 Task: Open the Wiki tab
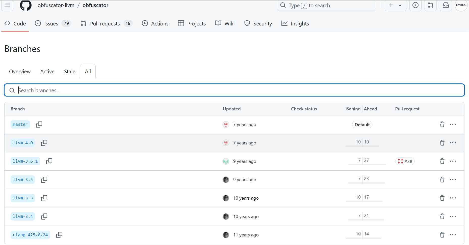point(225,23)
